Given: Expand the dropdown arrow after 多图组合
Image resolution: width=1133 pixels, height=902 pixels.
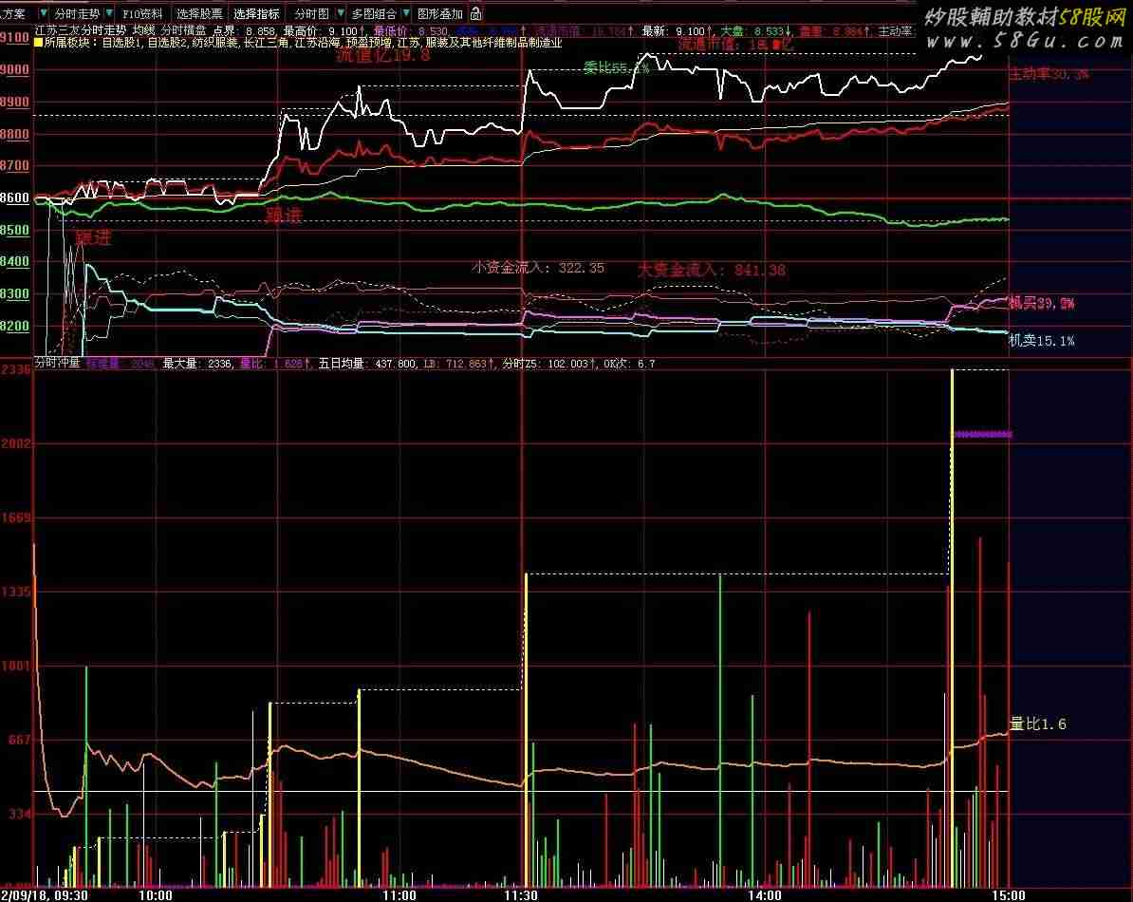Looking at the screenshot, I should point(406,13).
